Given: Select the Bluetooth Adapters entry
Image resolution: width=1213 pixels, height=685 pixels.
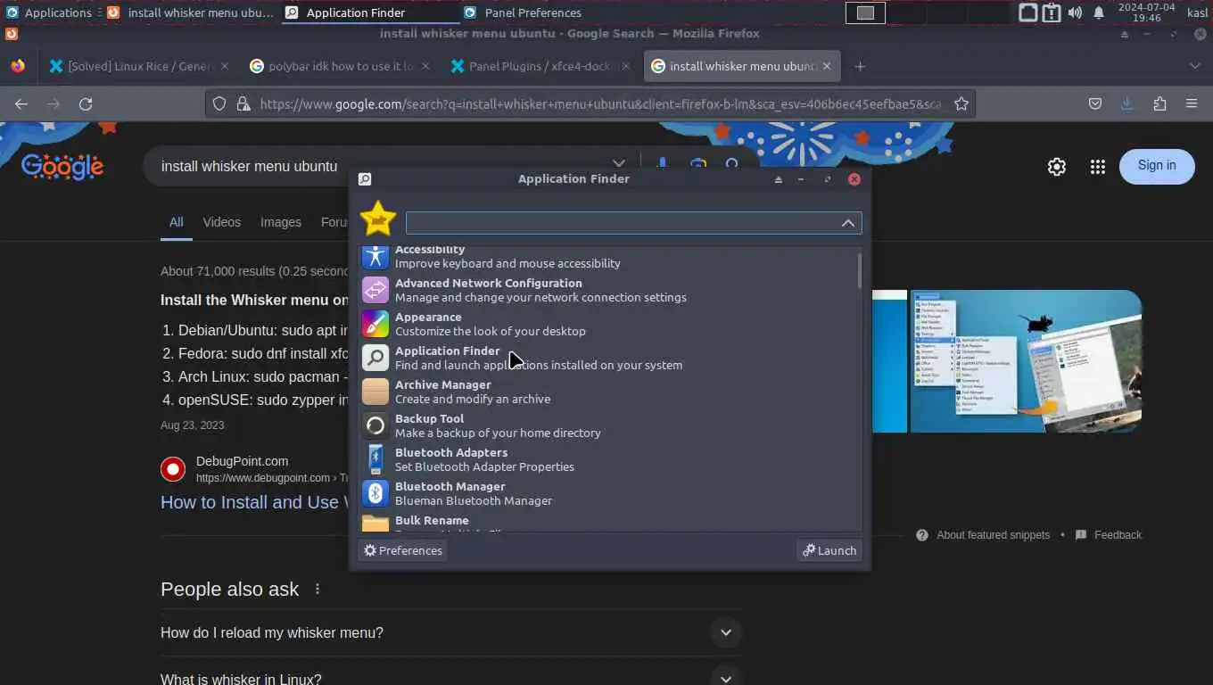Looking at the screenshot, I should pyautogui.click(x=610, y=459).
